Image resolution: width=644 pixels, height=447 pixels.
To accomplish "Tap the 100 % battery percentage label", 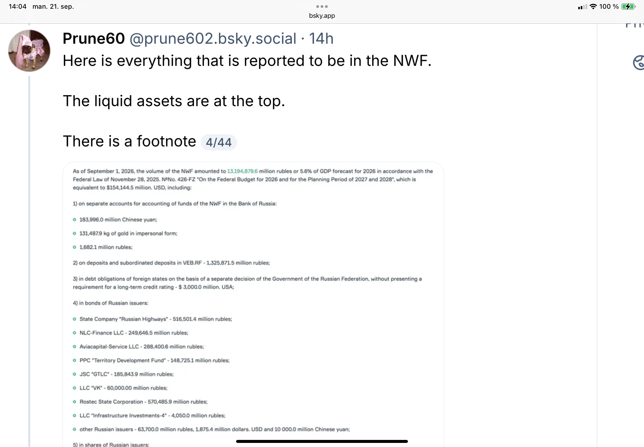I will coord(609,7).
